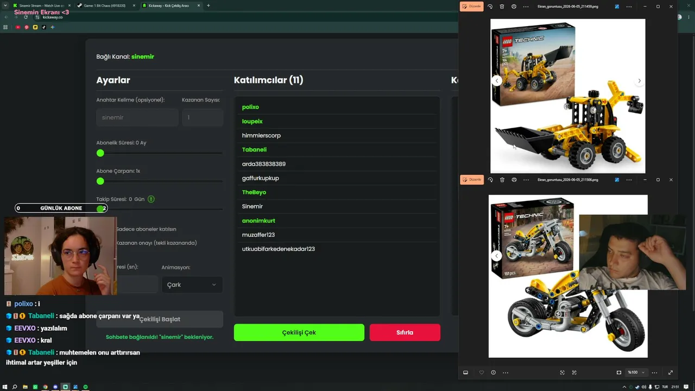The width and height of the screenshot is (695, 391).
Task: Select participant utkuabifarkedenekadar123
Action: click(279, 249)
